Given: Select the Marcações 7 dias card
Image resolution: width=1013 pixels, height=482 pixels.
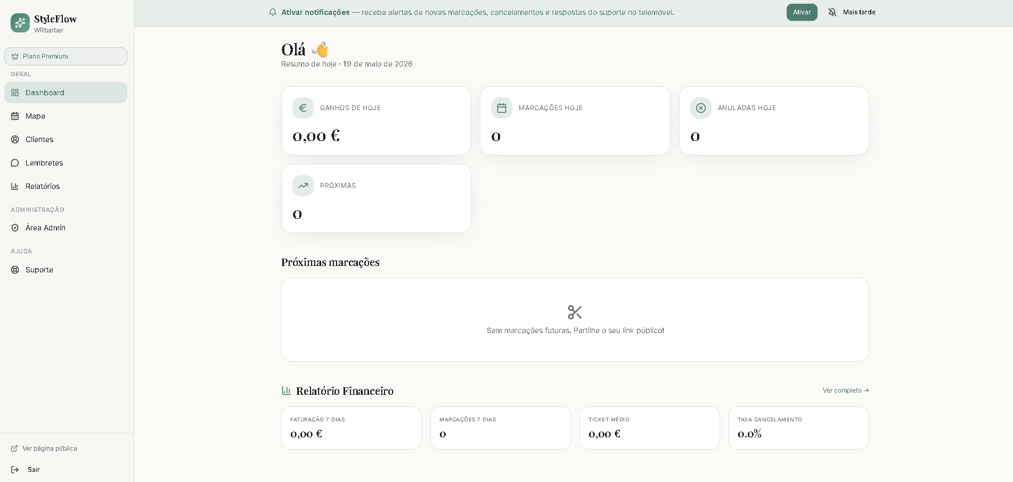Looking at the screenshot, I should point(501,428).
